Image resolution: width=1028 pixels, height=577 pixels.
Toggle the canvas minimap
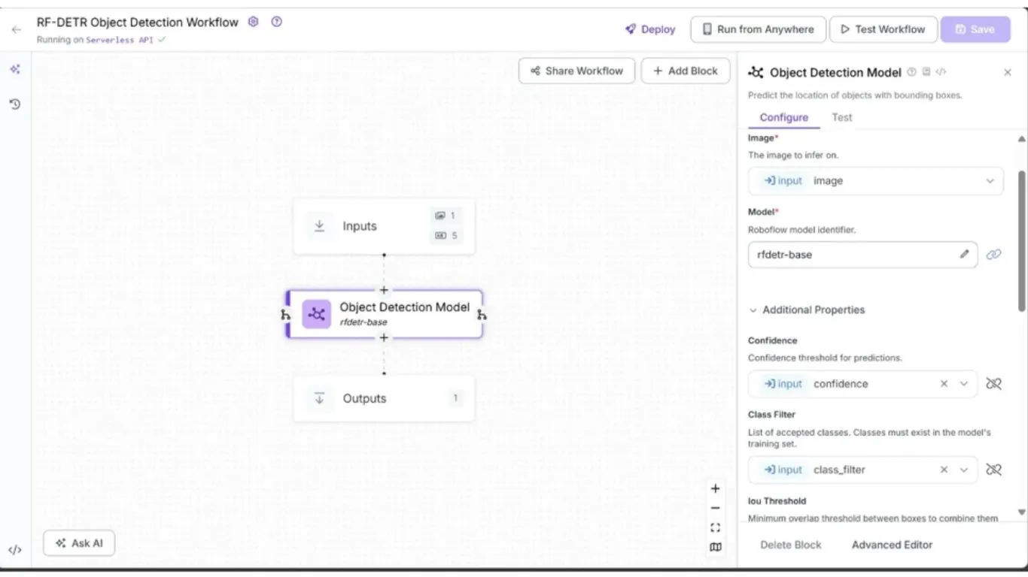[716, 547]
